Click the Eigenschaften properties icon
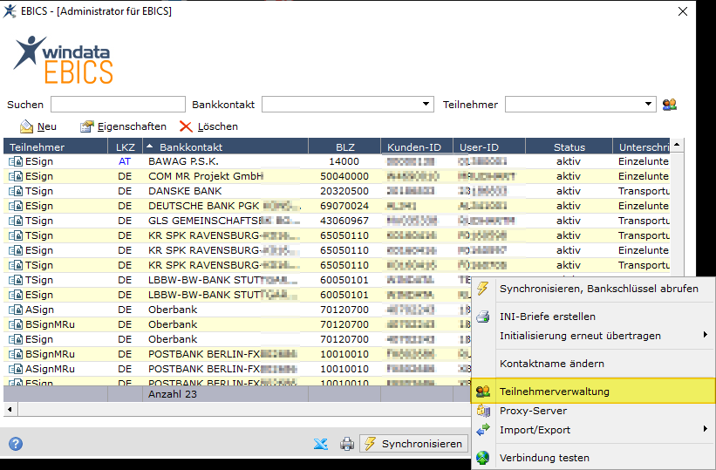Screen dimensions: 716x470 (86, 126)
